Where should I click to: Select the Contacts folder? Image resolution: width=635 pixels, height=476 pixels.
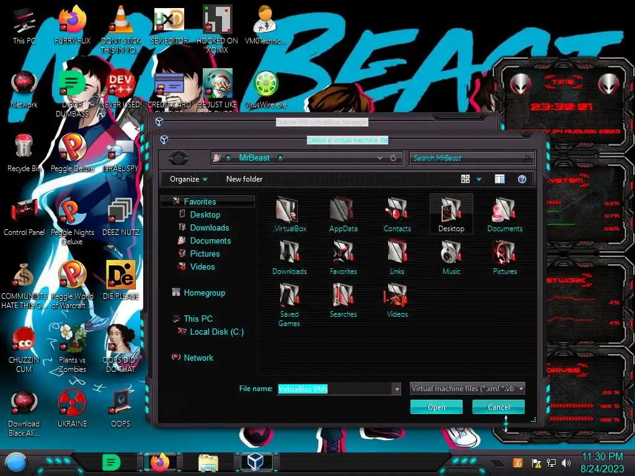pyautogui.click(x=397, y=214)
